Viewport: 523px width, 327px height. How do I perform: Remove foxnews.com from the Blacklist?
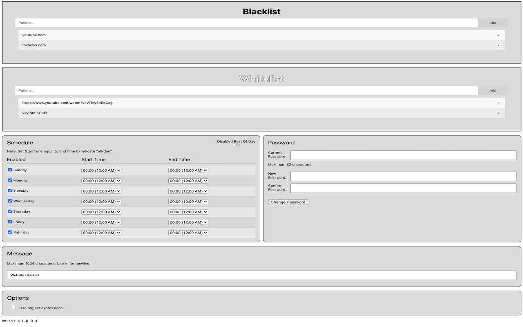coord(498,45)
